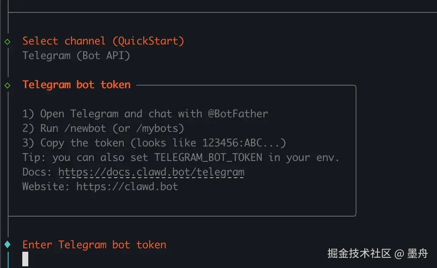437x268 pixels.
Task: Click the diamond marker beside Select channel
Action: [x=7, y=42]
